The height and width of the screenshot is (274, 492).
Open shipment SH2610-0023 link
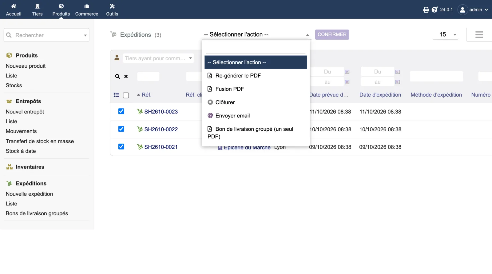pyautogui.click(x=161, y=112)
